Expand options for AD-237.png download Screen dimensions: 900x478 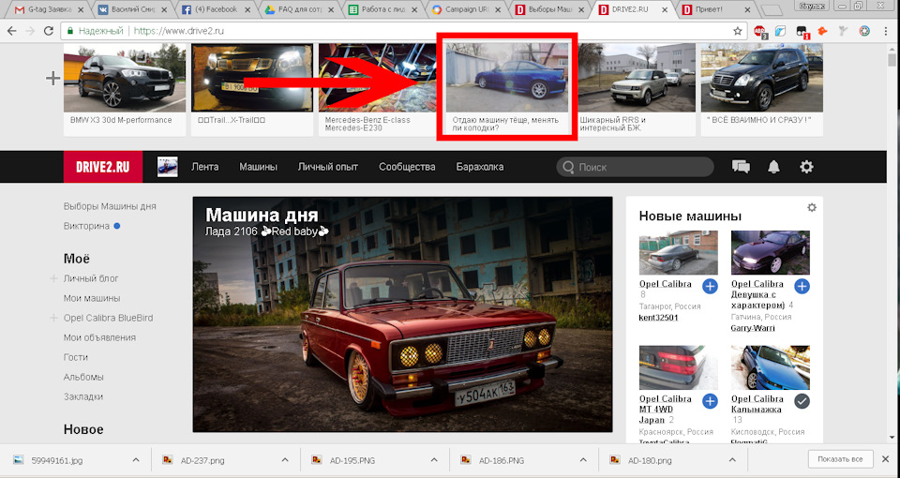(285, 460)
